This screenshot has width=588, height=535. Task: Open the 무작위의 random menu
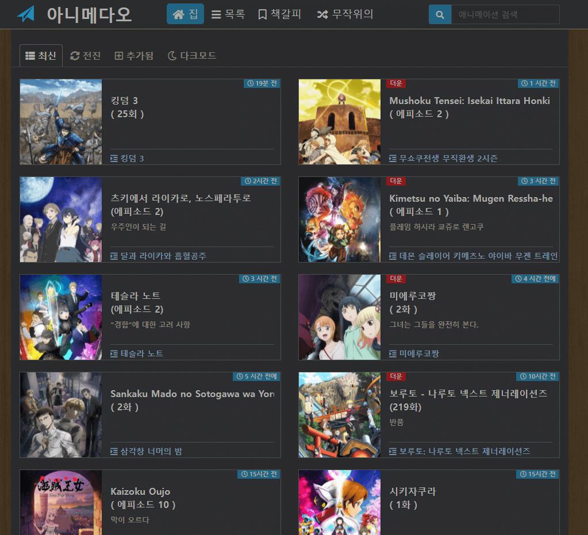coord(345,14)
